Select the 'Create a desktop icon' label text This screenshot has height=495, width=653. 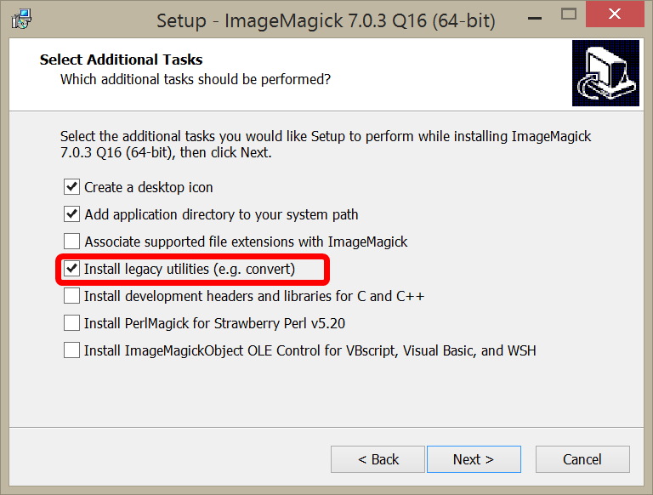pyautogui.click(x=149, y=187)
